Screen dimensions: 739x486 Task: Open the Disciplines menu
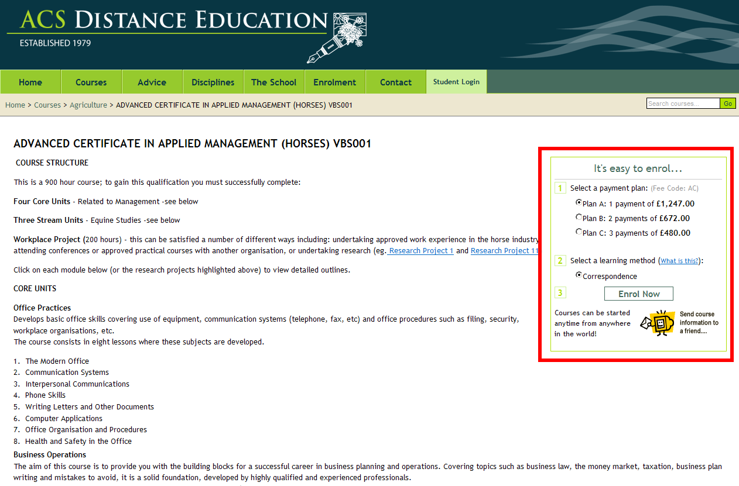pos(213,82)
